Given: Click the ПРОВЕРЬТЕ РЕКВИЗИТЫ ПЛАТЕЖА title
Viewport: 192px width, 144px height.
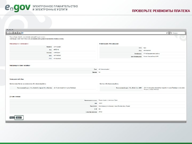Looking at the screenshot, I should click(161, 11).
